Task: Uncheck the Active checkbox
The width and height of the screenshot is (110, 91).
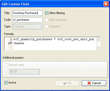Action: (x=6, y=83)
